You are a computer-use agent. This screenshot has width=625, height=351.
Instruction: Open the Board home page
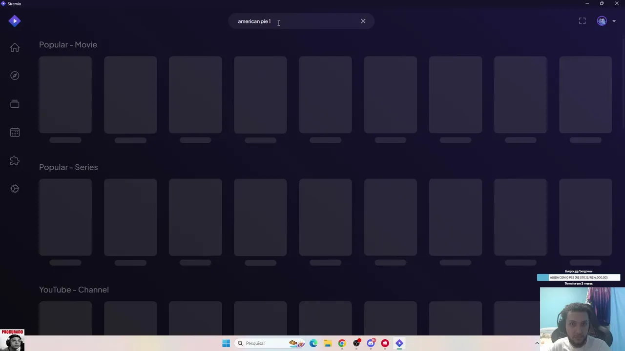click(x=15, y=47)
